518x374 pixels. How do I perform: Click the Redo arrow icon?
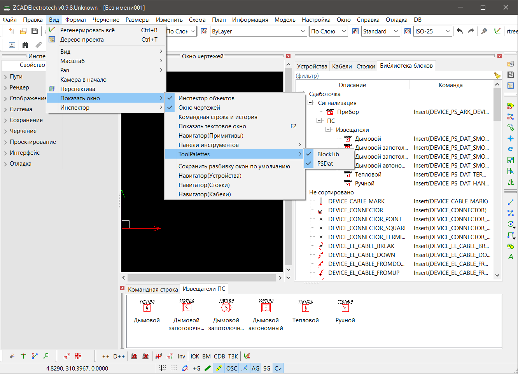471,31
